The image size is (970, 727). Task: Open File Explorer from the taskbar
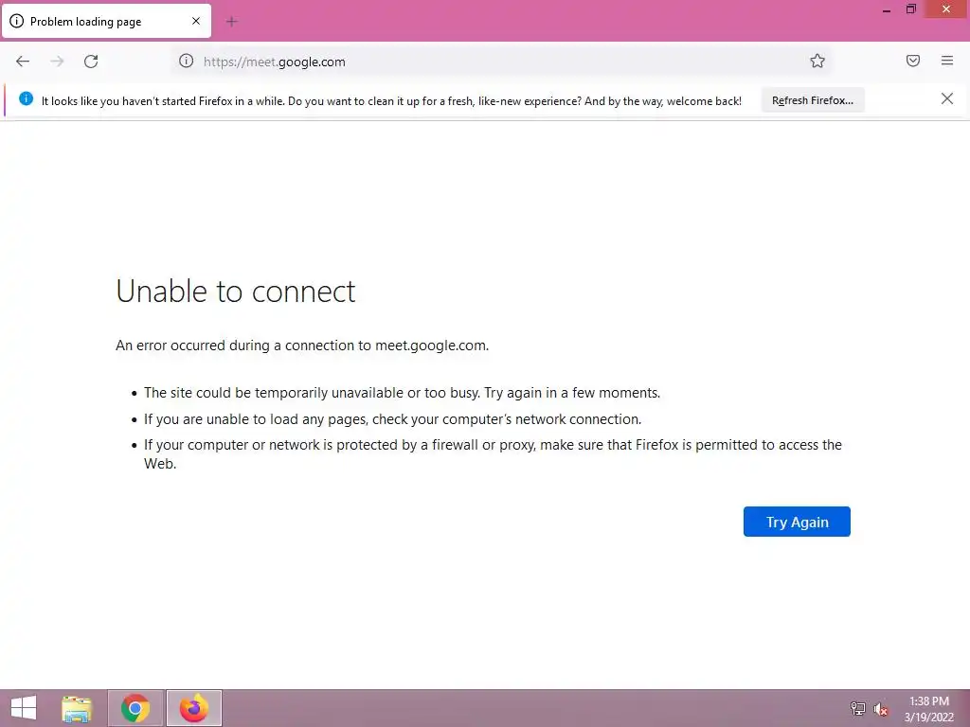click(77, 708)
